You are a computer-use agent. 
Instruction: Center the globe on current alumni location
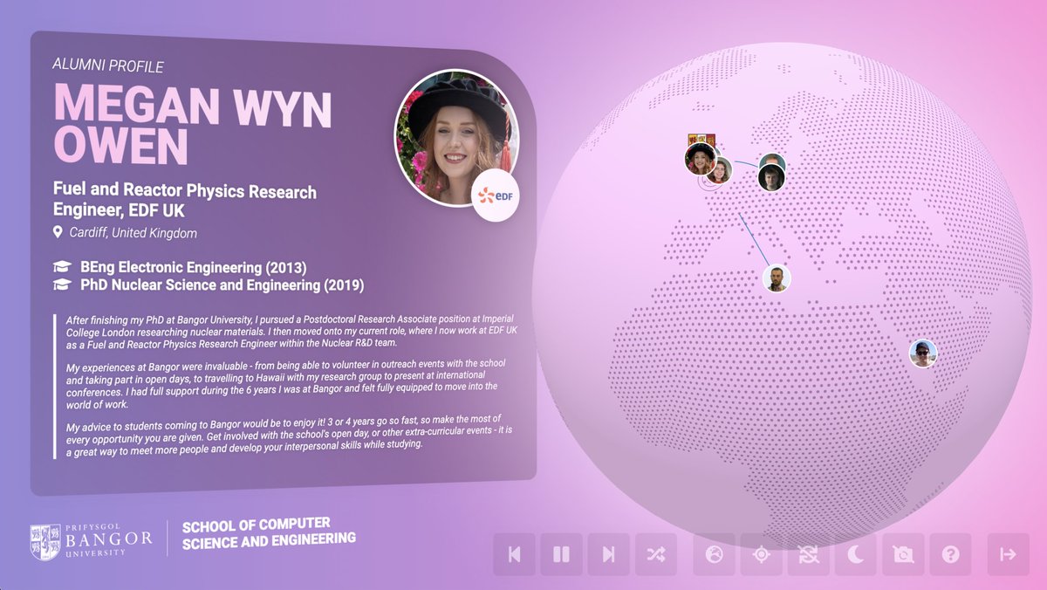click(761, 554)
